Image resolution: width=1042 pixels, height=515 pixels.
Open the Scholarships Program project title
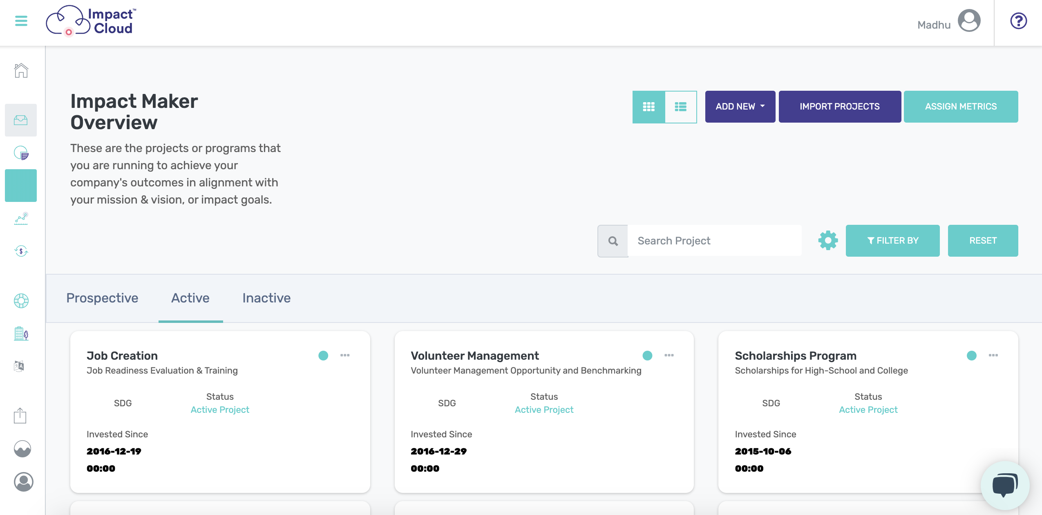click(x=796, y=356)
